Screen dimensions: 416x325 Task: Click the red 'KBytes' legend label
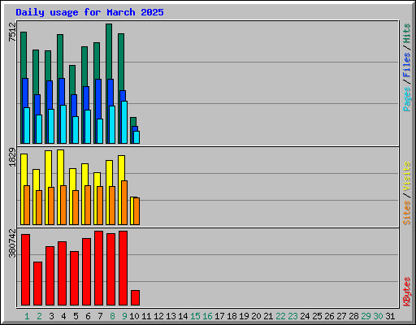pyautogui.click(x=406, y=292)
